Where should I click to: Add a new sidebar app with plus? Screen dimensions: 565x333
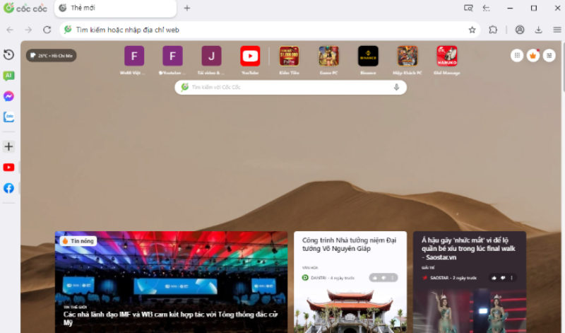(x=8, y=146)
